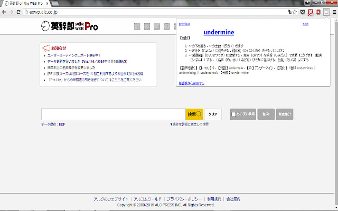338x211 pixels.
Task: Go to next word in popup
Action: pyautogui.click(x=305, y=24)
